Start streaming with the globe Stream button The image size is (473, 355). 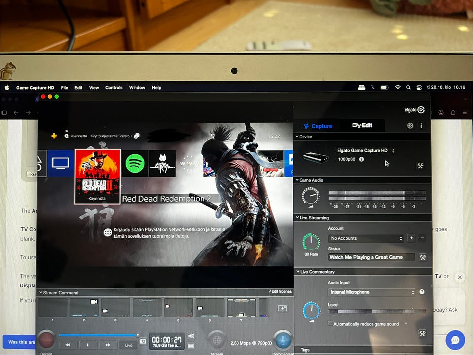tap(217, 340)
